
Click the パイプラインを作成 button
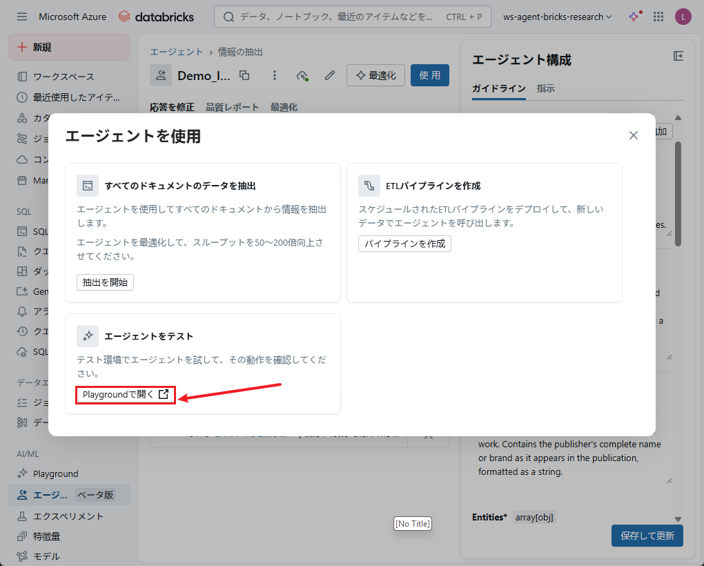coord(404,244)
